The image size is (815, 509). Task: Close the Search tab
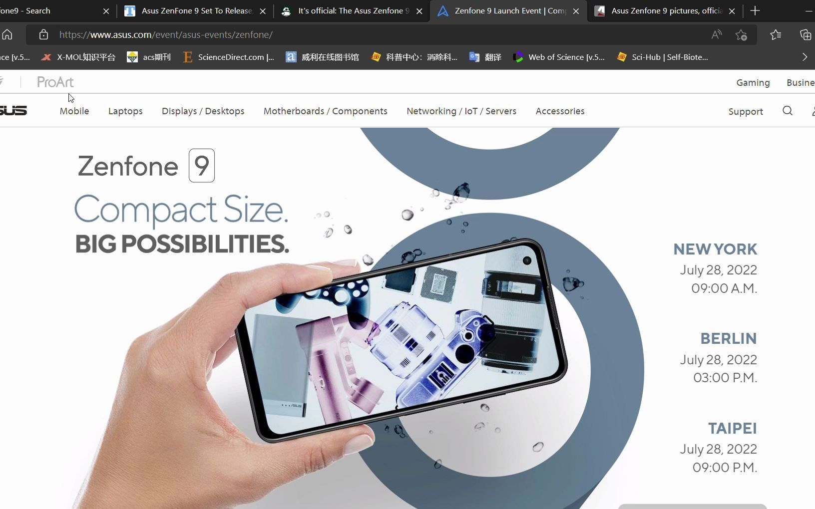point(106,11)
